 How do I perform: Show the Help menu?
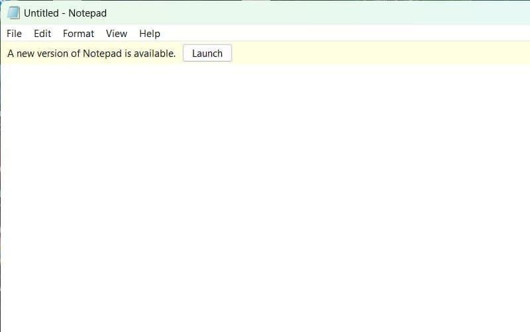pyautogui.click(x=150, y=34)
